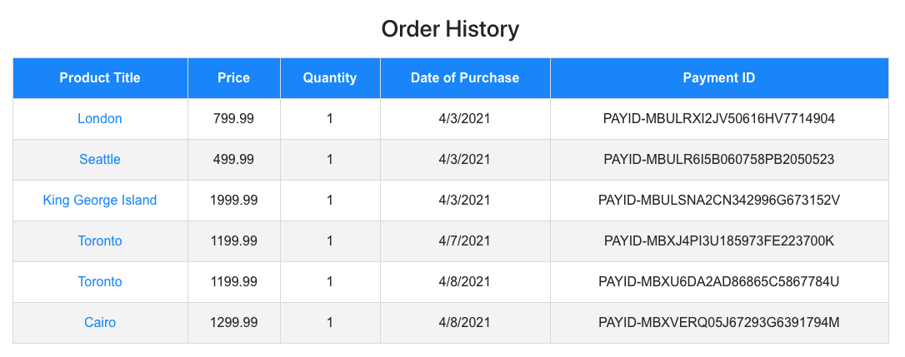Open the Toronto link dated 4/7/2021
905x357 pixels.
100,241
